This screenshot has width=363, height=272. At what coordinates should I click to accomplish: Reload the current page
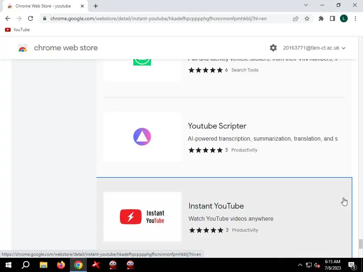pos(30,18)
